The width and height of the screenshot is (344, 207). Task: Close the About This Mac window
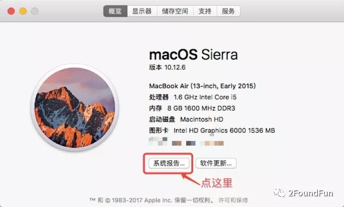coord(11,11)
